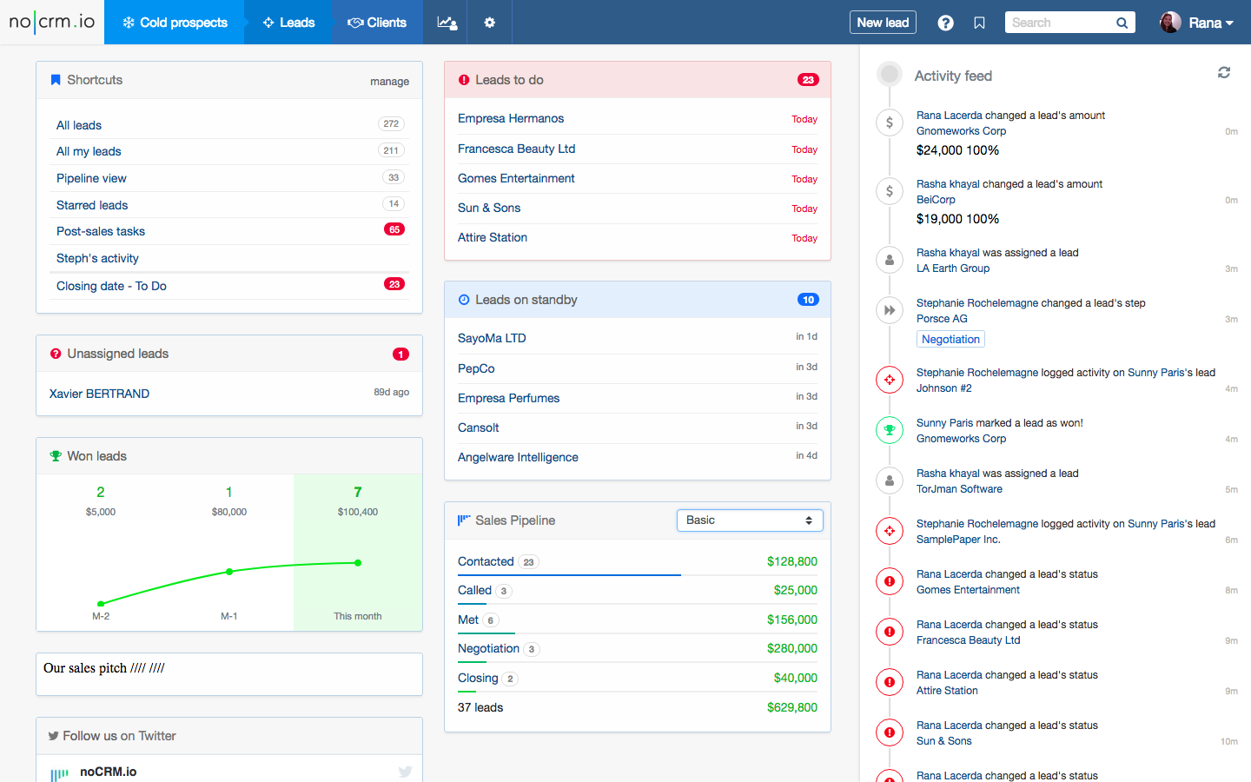
Task: Switch to Leads tab
Action: coord(288,23)
